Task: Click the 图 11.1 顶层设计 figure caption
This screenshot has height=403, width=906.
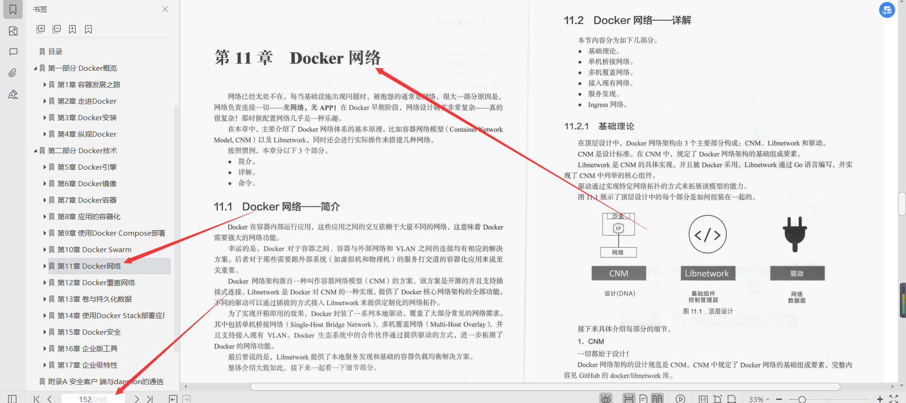Action: point(708,312)
